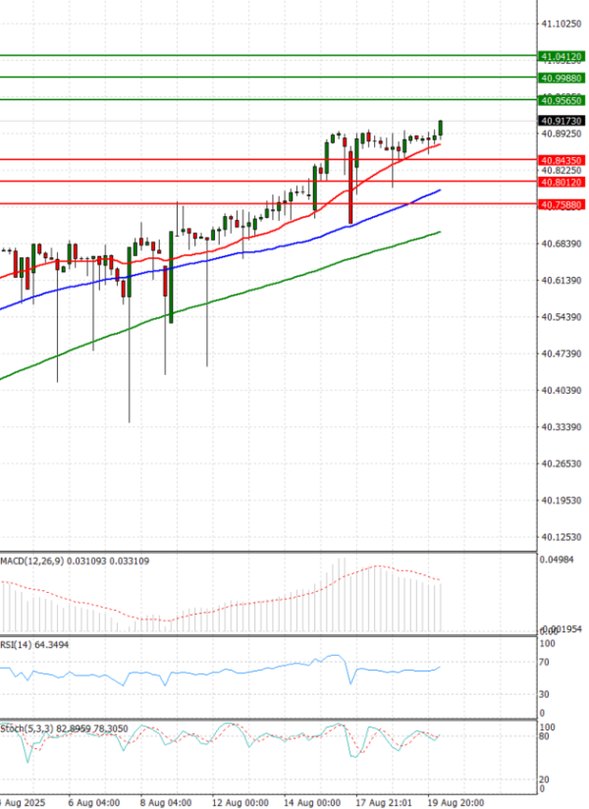Click the 40.68390 price axis value
Image resolution: width=589 pixels, height=809 pixels.
click(560, 243)
